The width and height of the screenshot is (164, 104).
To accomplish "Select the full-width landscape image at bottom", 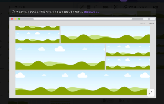I will 83,83.
